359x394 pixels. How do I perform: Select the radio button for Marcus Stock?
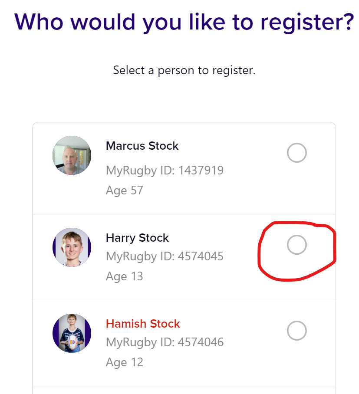[297, 153]
